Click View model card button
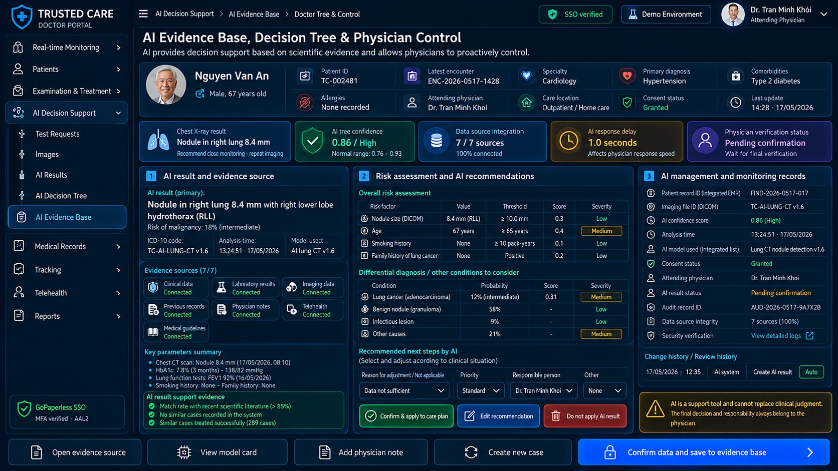The height and width of the screenshot is (471, 838). [217, 452]
